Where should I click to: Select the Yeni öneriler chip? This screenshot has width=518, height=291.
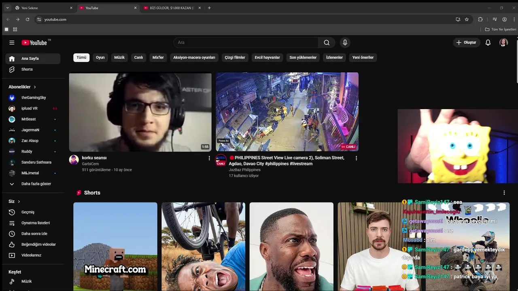click(x=363, y=57)
